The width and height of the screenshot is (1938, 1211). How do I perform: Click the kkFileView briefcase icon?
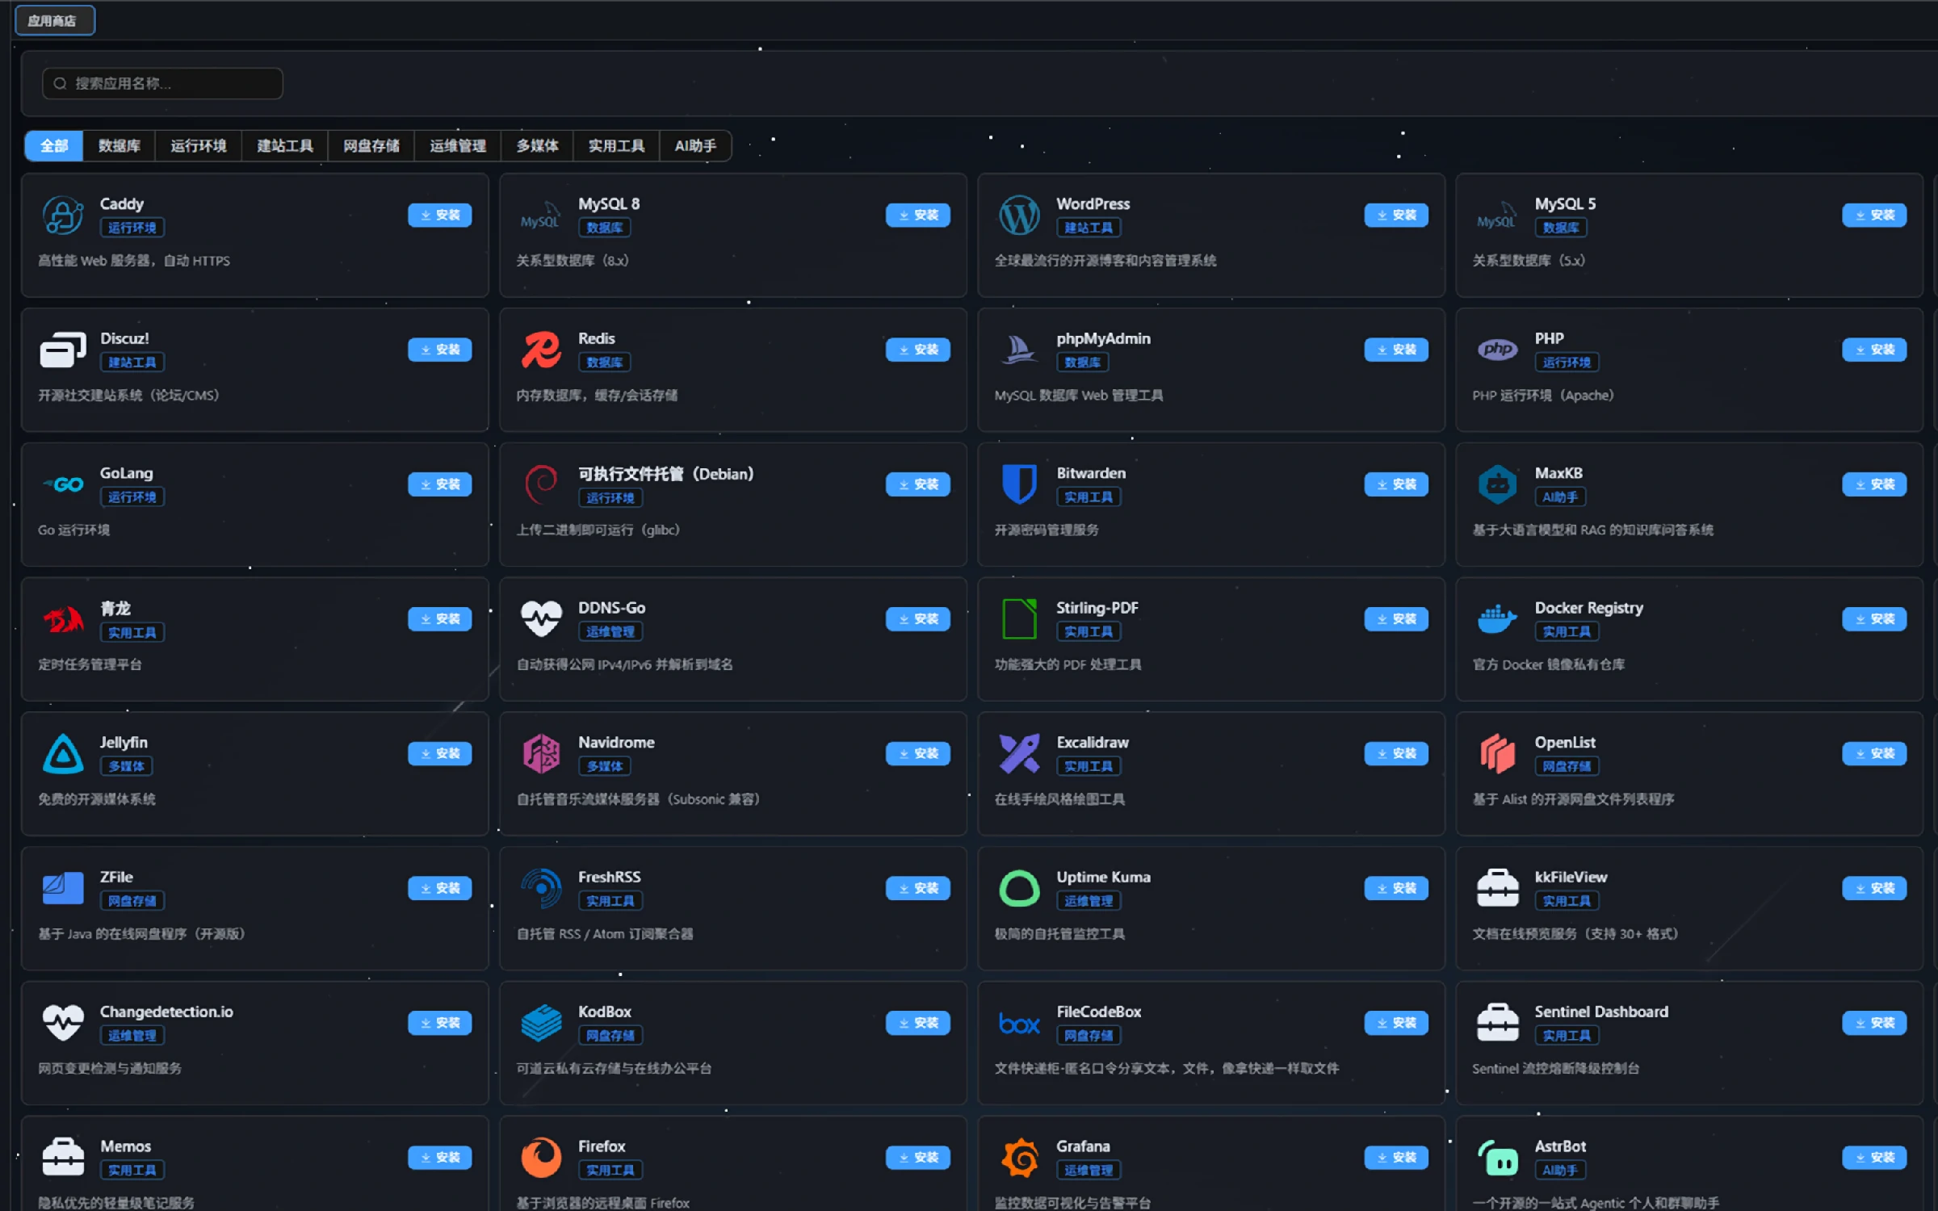(1497, 889)
